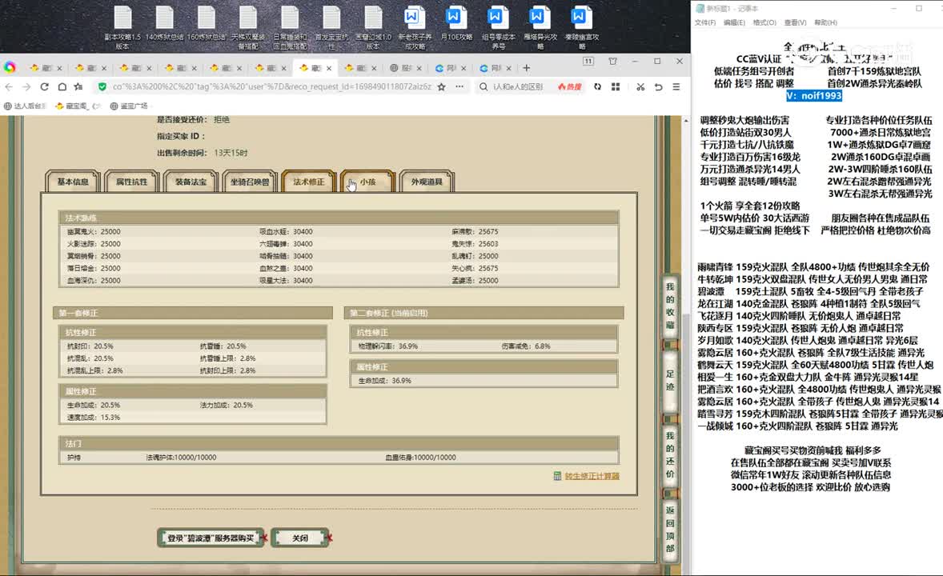The image size is (943, 576).
Task: Open Notepad 文件(F) menu
Action: pos(704,23)
